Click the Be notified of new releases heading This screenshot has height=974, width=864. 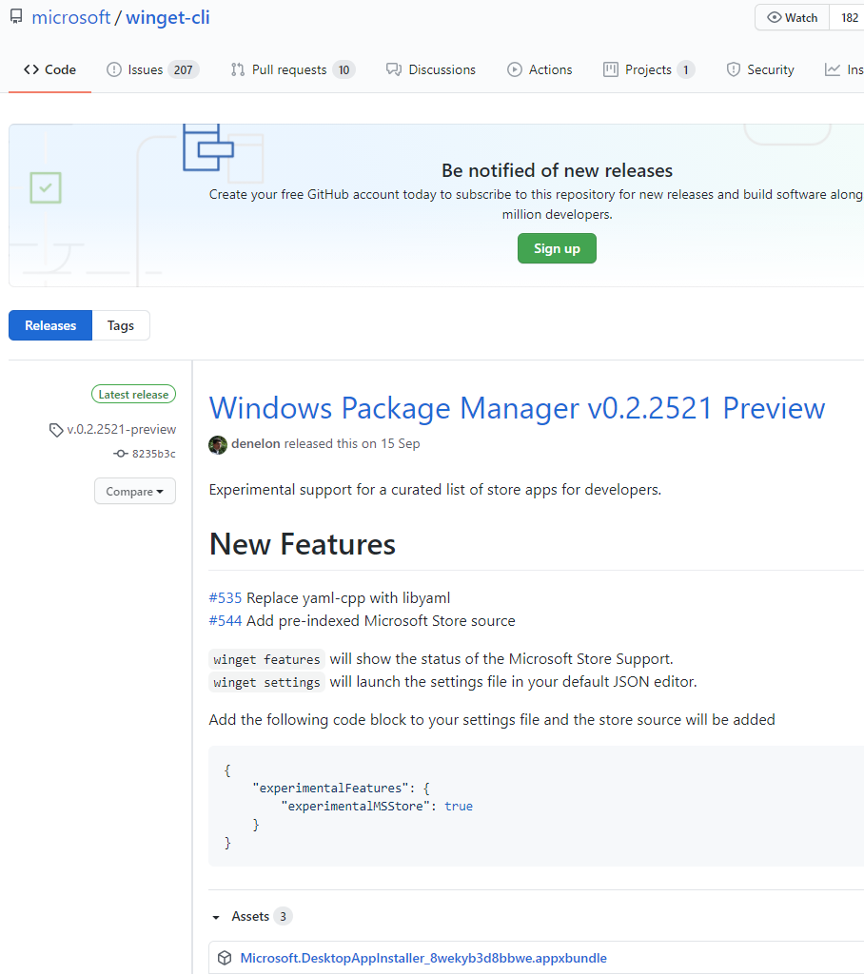(x=557, y=170)
